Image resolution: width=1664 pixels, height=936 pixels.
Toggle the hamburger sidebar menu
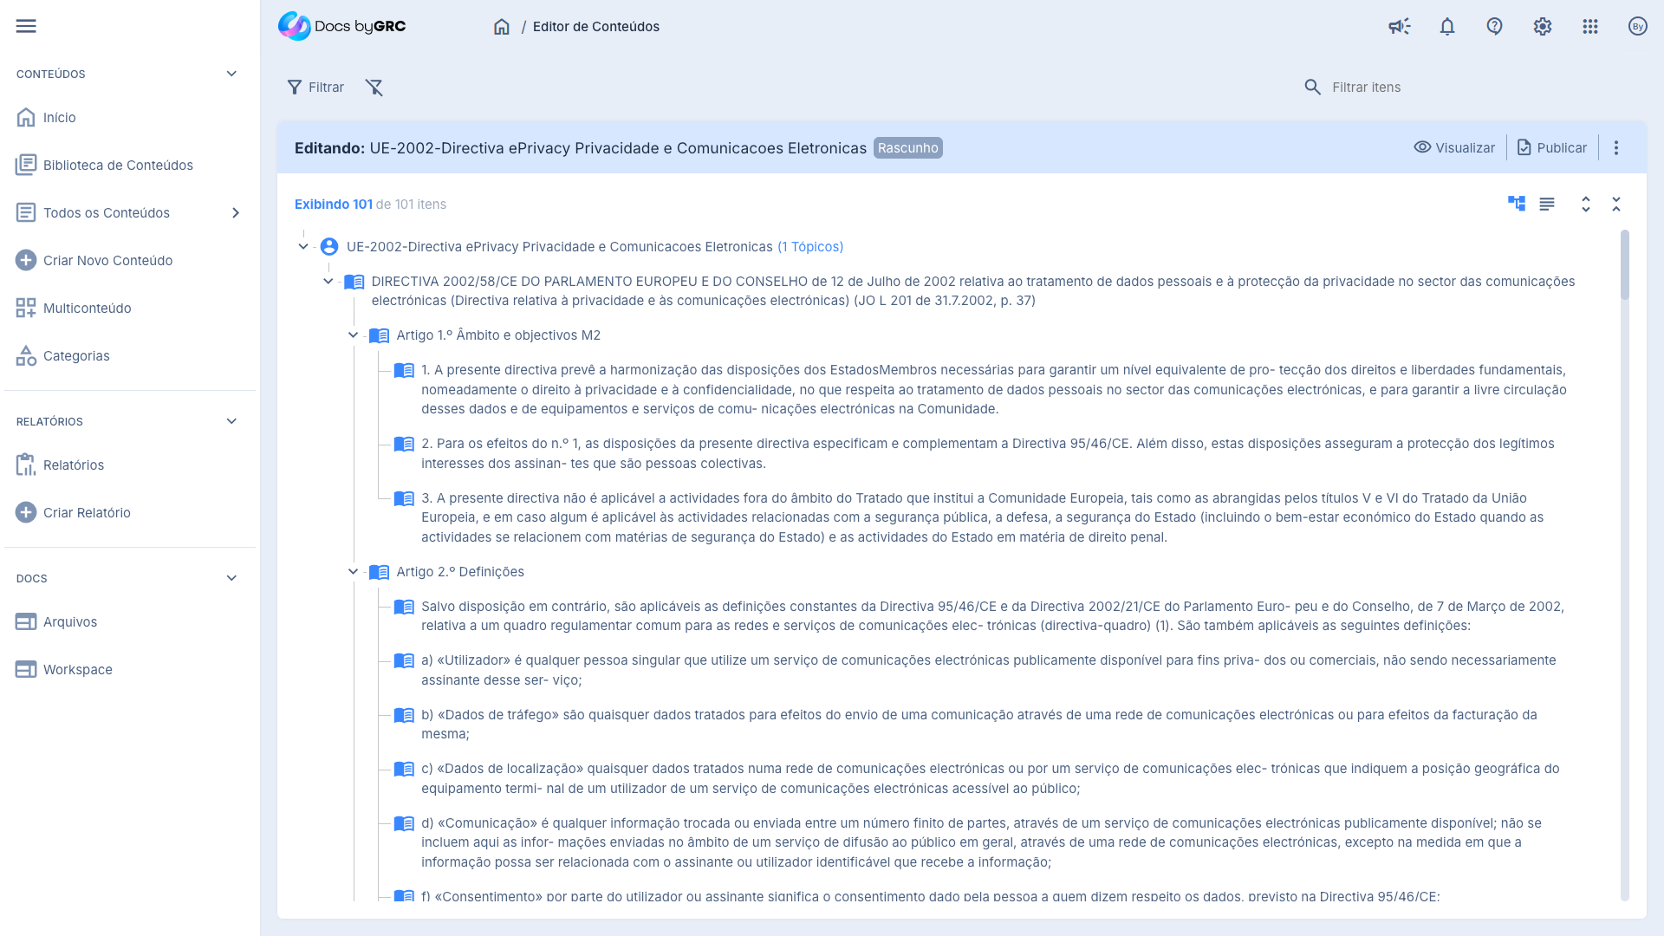26,26
